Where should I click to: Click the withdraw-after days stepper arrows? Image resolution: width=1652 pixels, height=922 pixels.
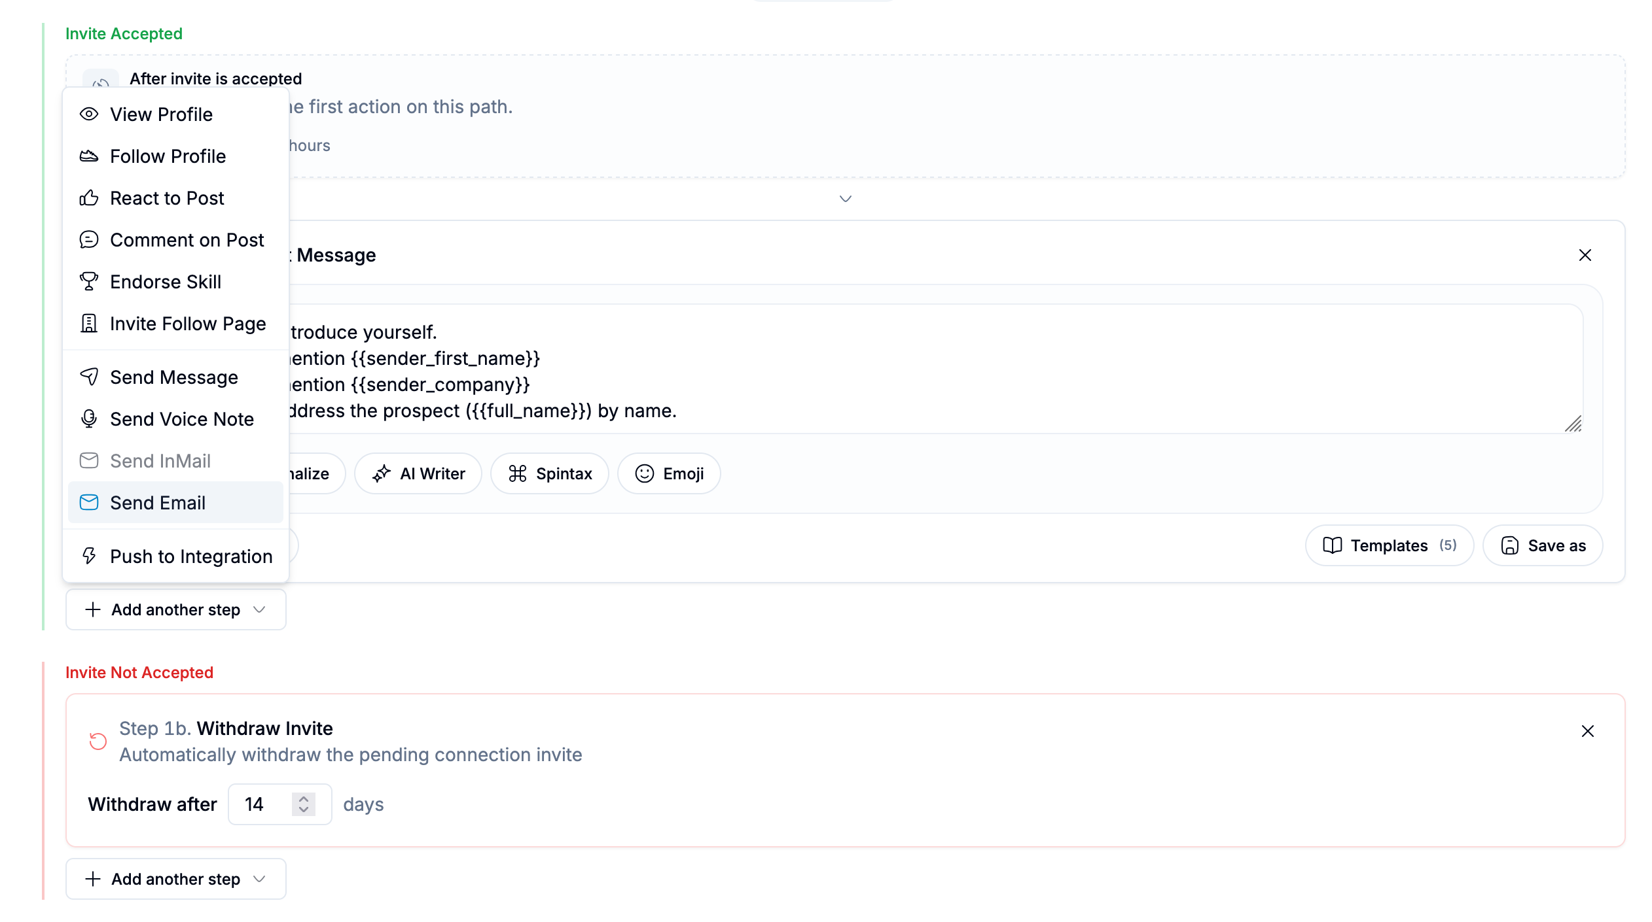click(x=304, y=804)
